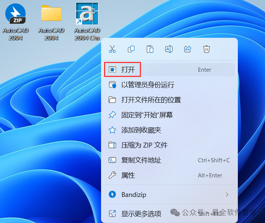Select 压缩为 ZIP 文件 option

(x=170, y=145)
